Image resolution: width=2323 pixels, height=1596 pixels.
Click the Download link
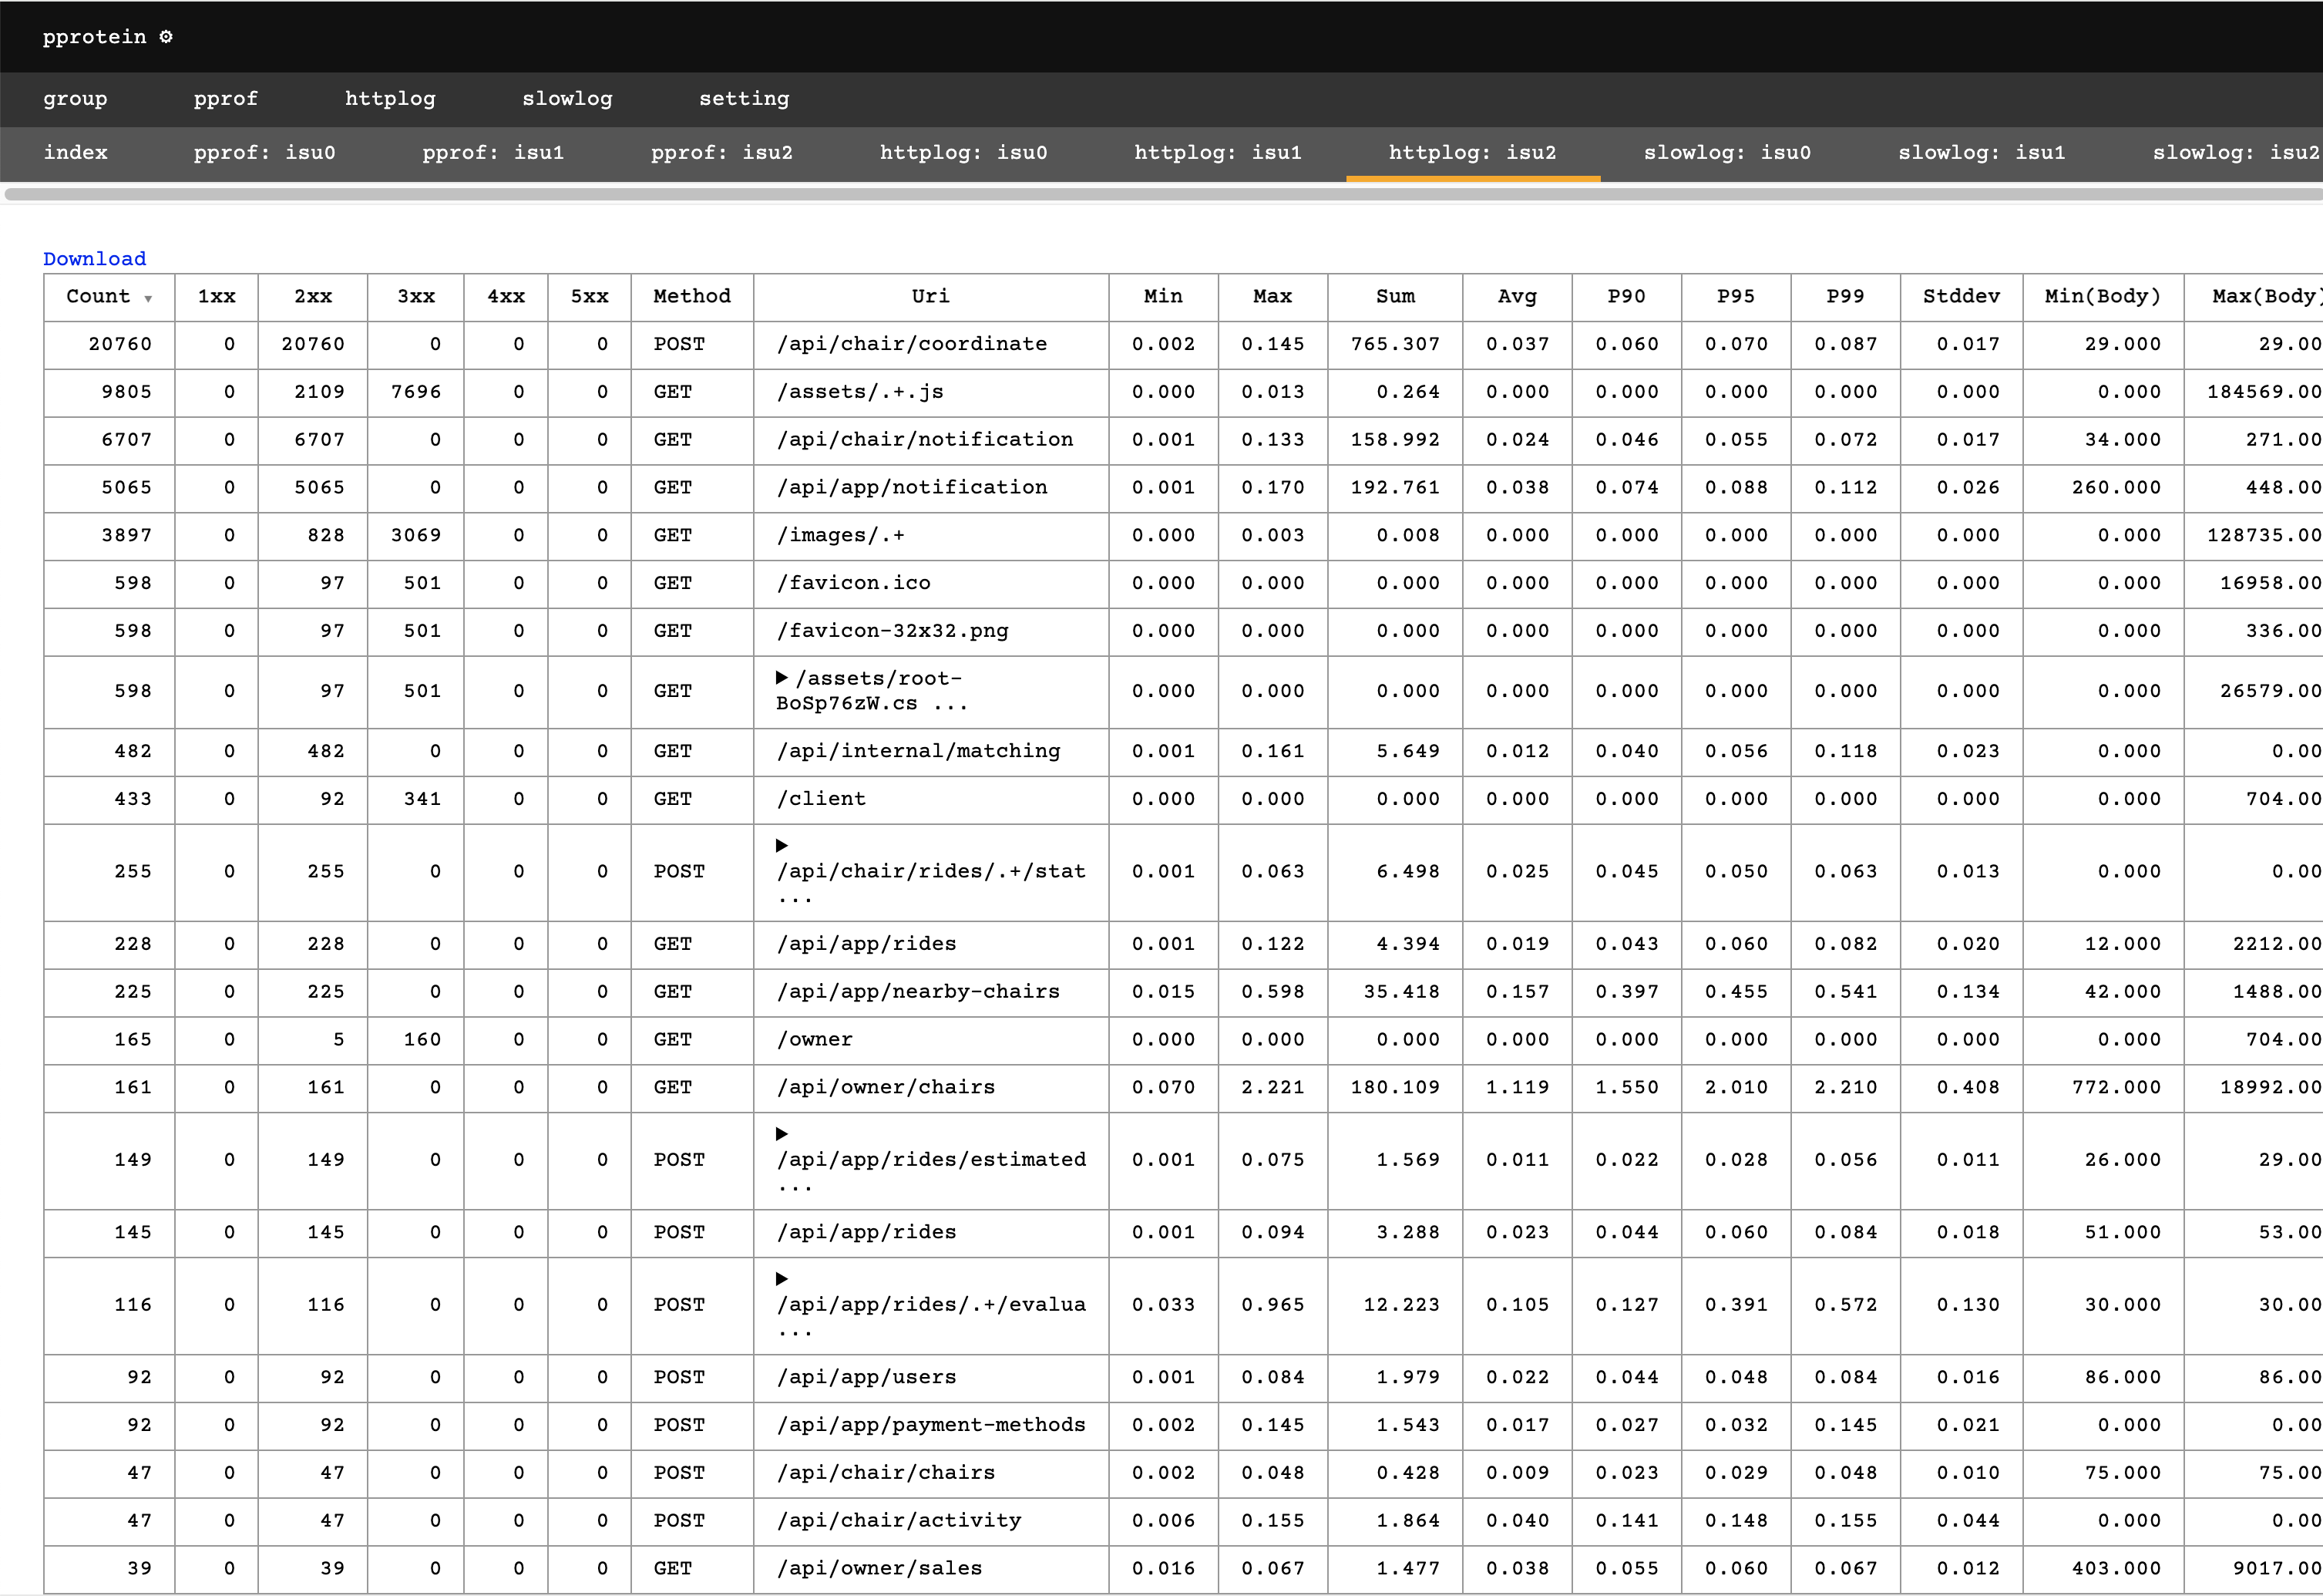[94, 259]
